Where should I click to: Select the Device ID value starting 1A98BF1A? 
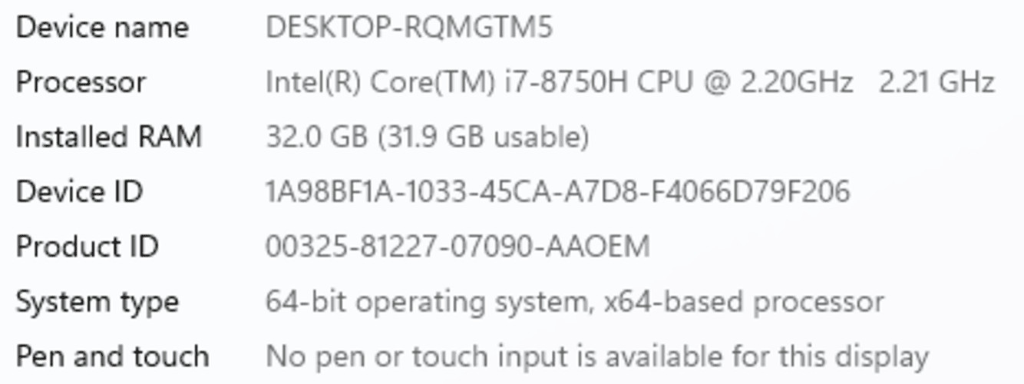558,191
